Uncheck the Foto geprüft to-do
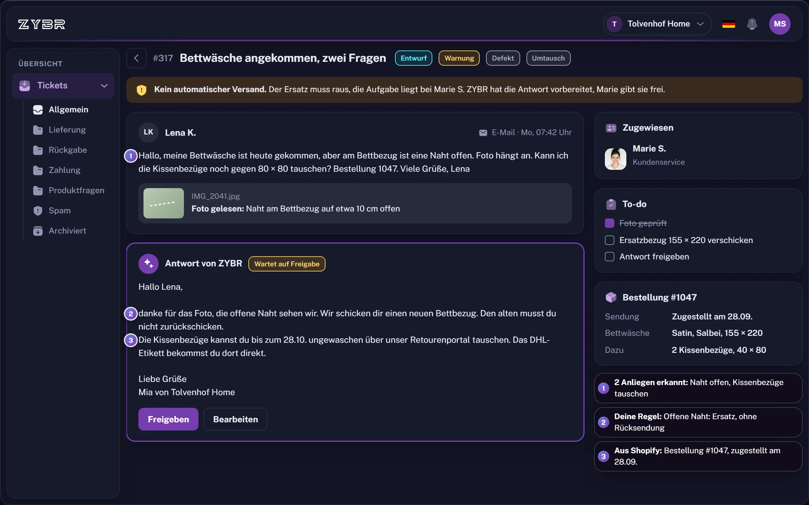This screenshot has height=505, width=809. [609, 223]
